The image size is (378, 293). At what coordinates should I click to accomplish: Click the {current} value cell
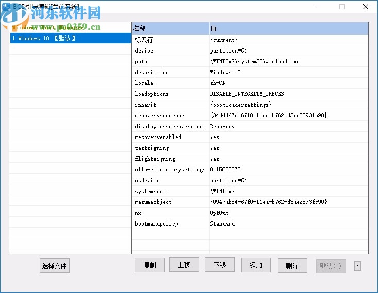[x=224, y=40]
